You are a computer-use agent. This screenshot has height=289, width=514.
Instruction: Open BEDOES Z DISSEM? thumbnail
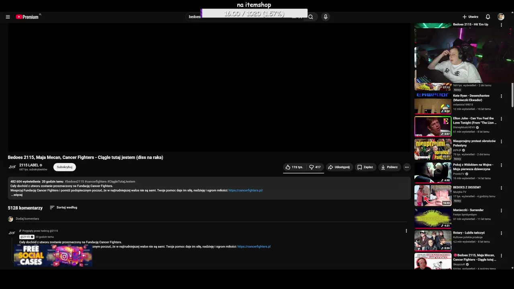point(433,195)
